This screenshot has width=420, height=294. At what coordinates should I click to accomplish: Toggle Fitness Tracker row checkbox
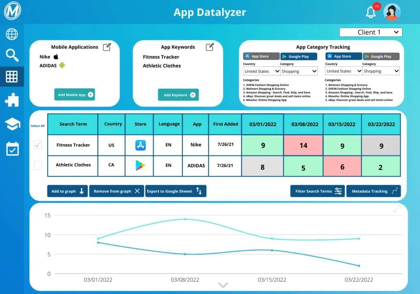(x=38, y=145)
